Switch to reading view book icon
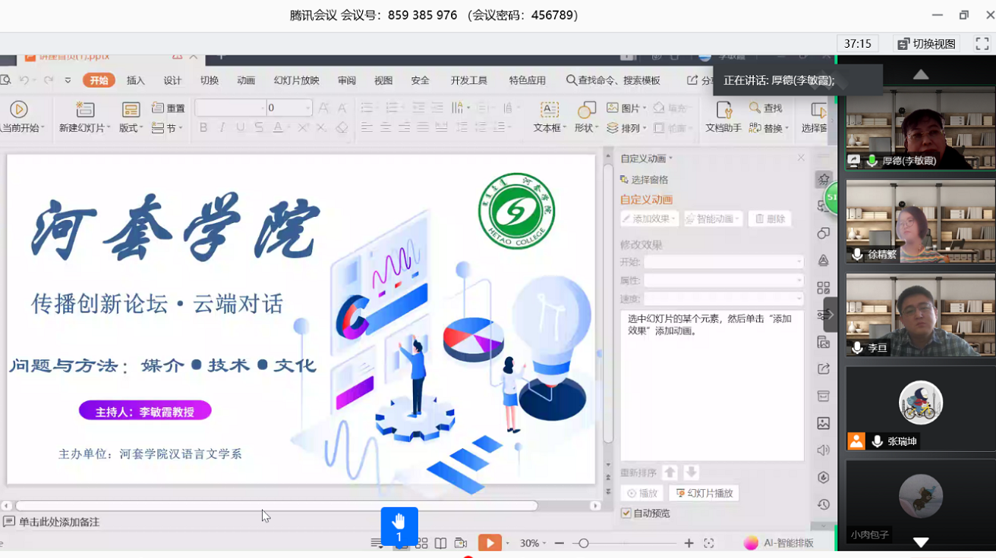Screen dimensions: 996x558 (440, 543)
